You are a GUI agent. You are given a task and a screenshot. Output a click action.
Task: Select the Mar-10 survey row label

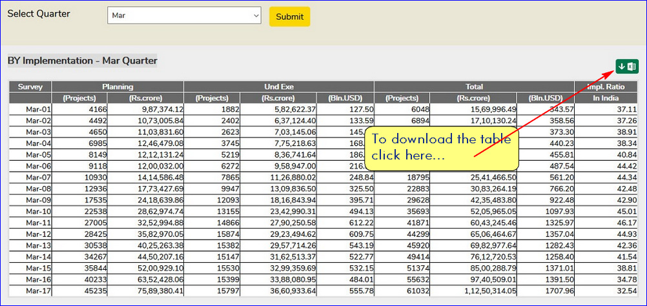tap(38, 212)
